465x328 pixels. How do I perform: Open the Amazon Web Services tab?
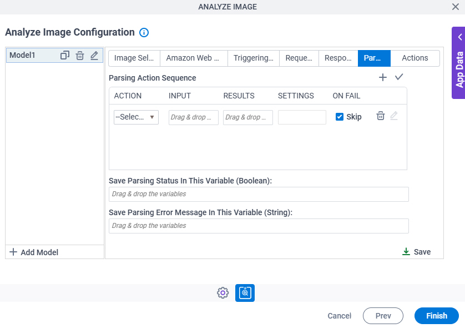(x=194, y=58)
